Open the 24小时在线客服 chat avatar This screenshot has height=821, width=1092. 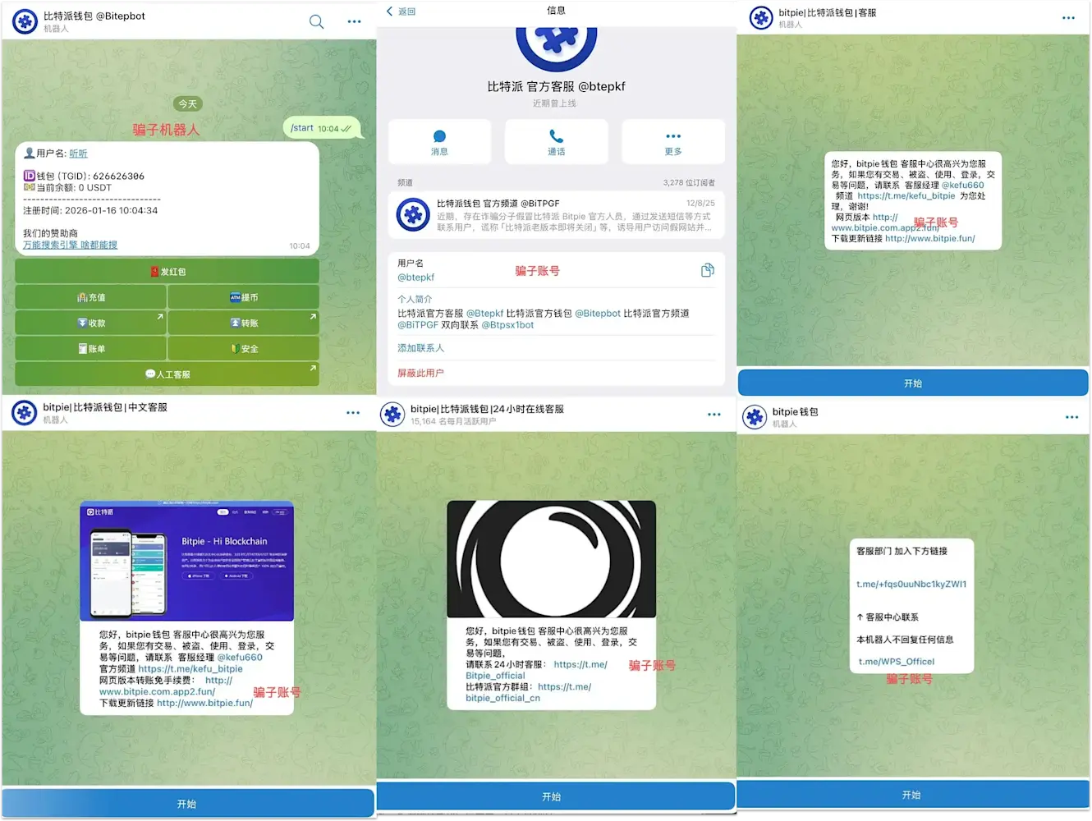(x=392, y=415)
